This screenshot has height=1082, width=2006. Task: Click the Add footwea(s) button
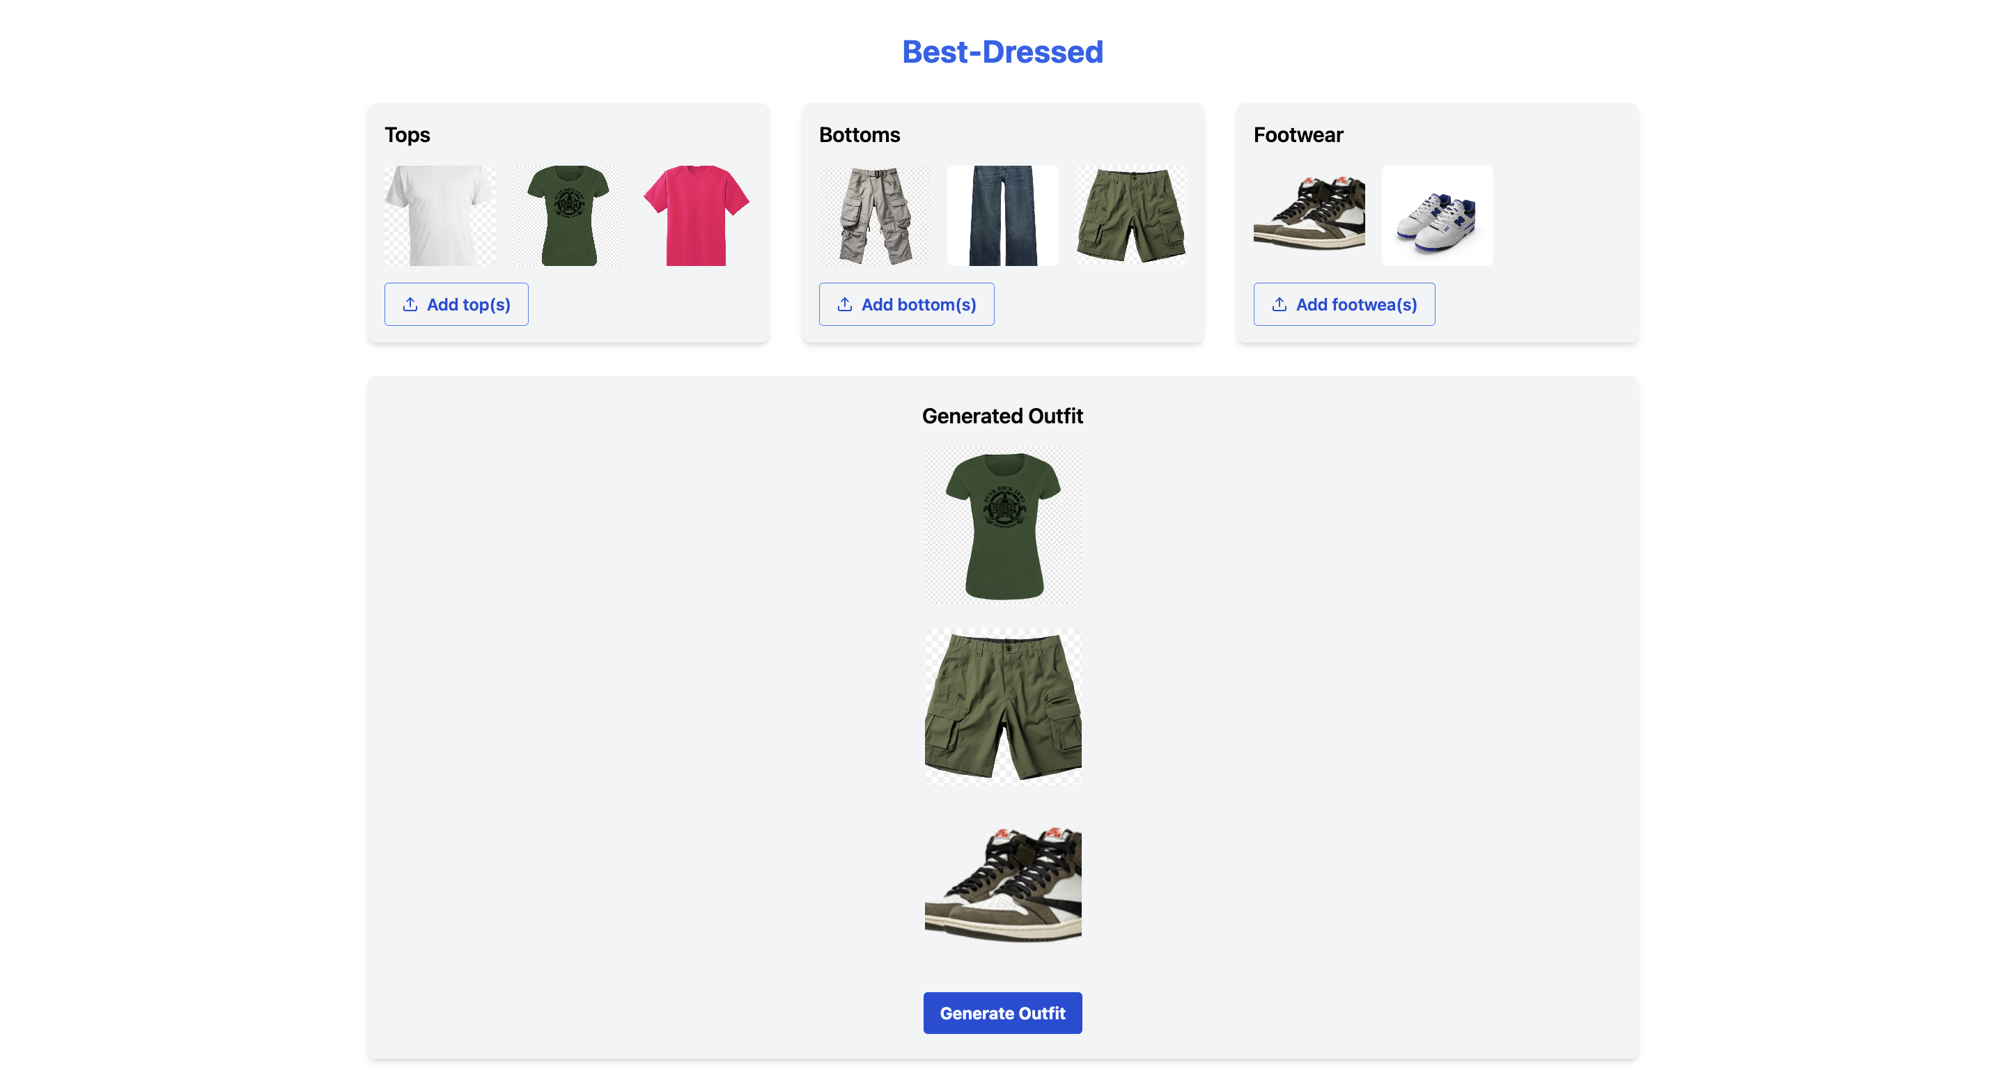[x=1344, y=304]
